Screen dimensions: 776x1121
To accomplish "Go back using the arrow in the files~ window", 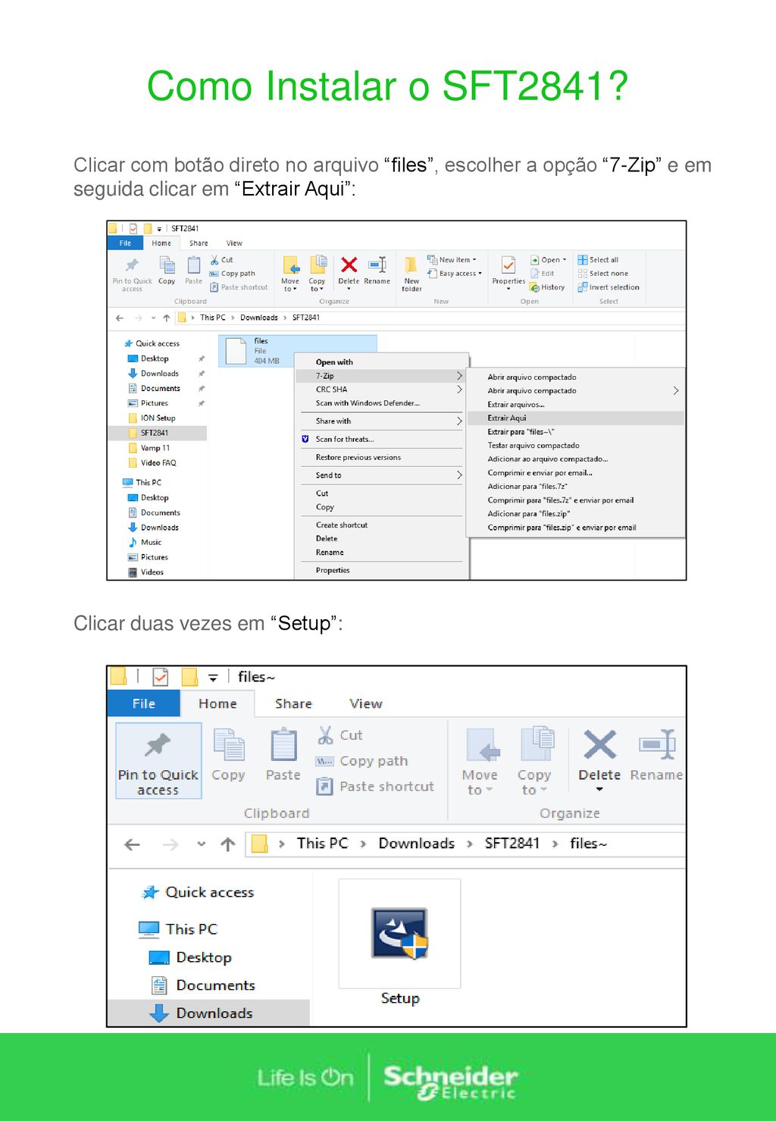I will point(132,844).
